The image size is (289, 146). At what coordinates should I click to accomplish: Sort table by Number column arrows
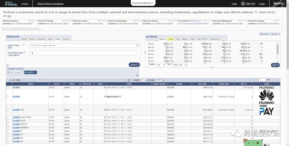pyautogui.click(x=168, y=84)
